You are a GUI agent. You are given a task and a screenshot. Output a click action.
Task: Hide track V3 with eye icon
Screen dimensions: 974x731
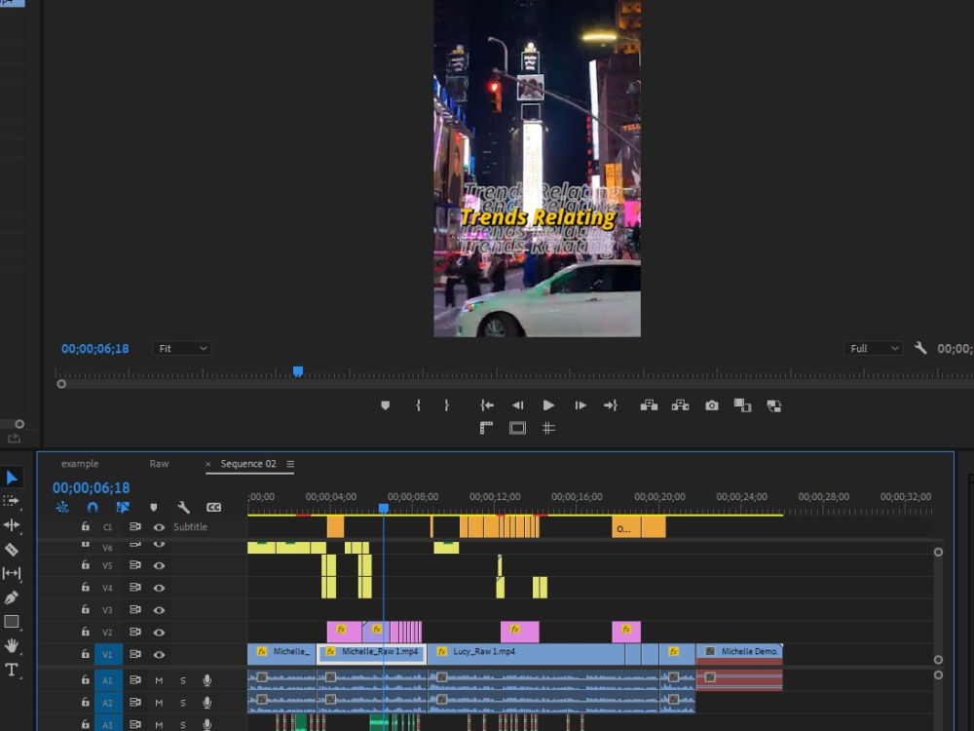tap(159, 610)
